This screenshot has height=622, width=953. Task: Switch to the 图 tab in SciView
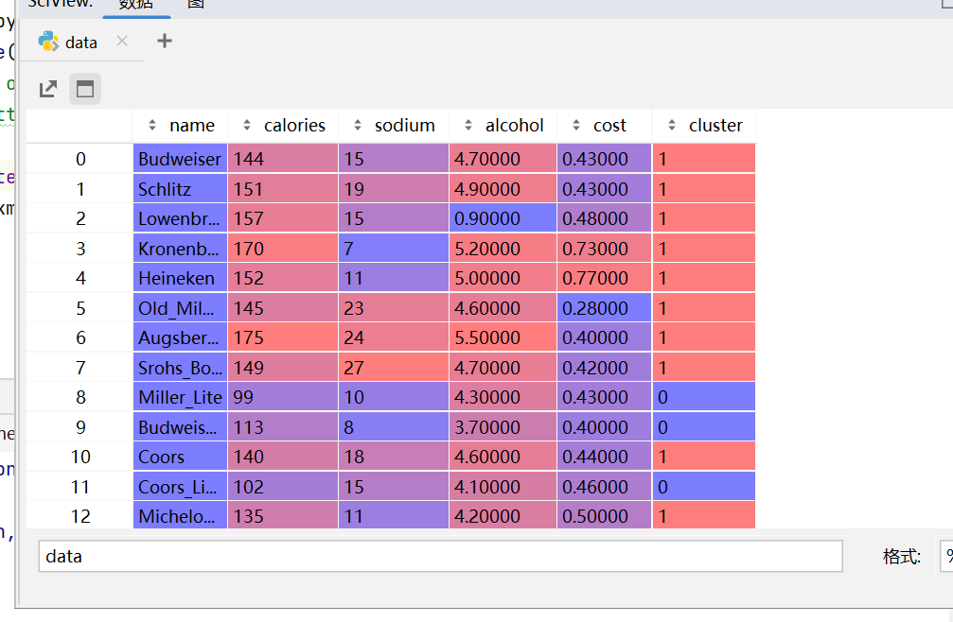[x=196, y=5]
